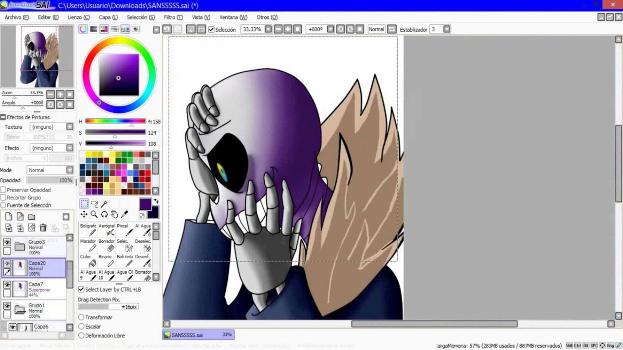This screenshot has width=623, height=350.
Task: Flip canvas view horizontally
Action: pos(392,29)
